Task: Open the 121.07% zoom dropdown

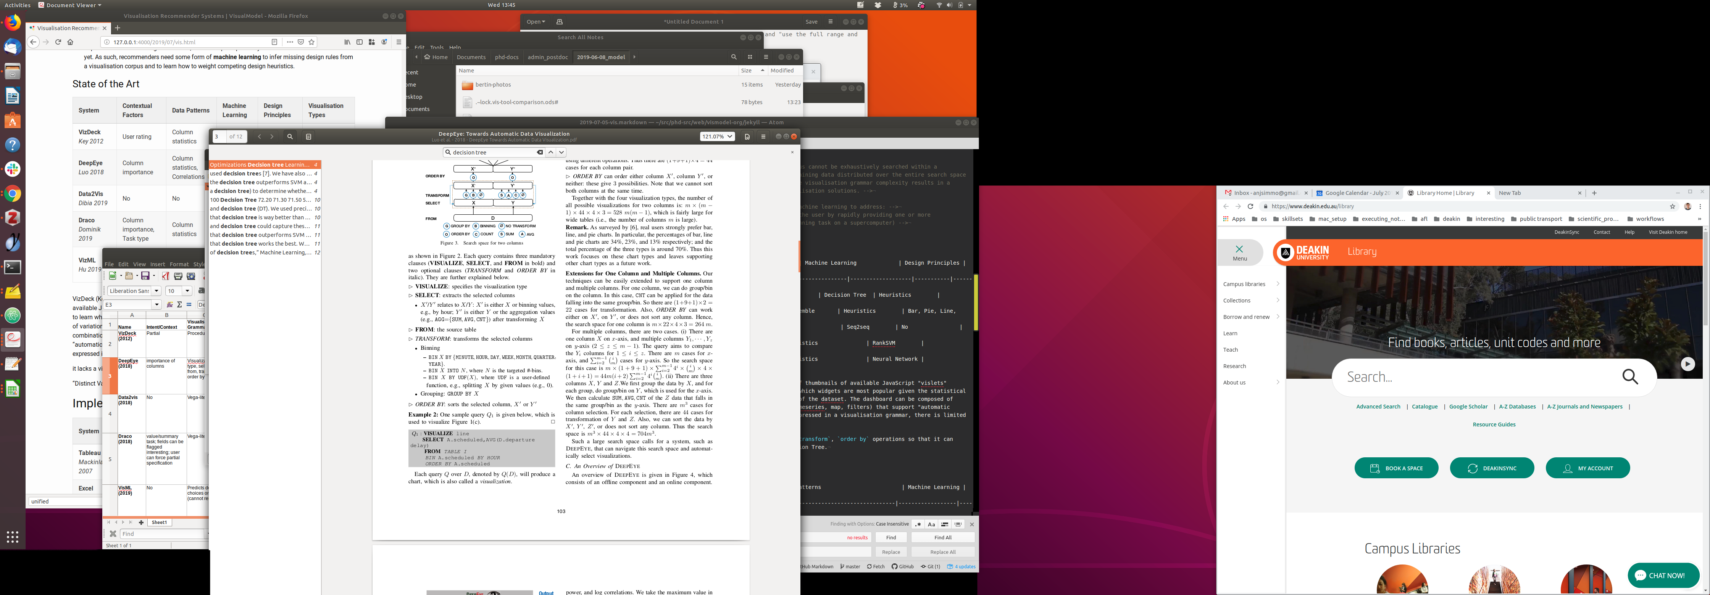Action: point(717,137)
